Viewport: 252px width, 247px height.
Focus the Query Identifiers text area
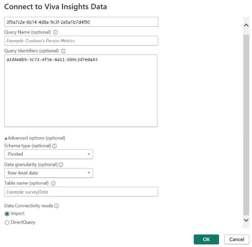pos(81,91)
